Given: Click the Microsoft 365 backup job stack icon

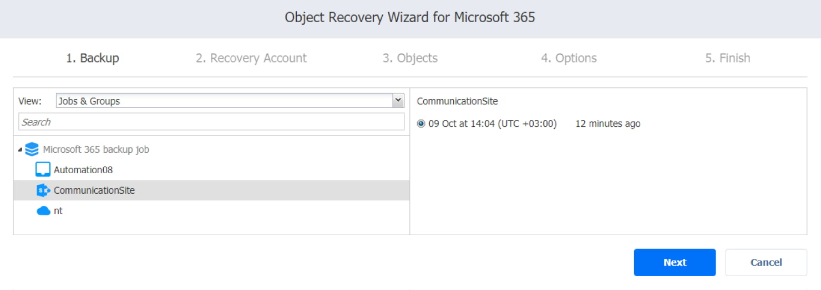Looking at the screenshot, I should [x=32, y=149].
